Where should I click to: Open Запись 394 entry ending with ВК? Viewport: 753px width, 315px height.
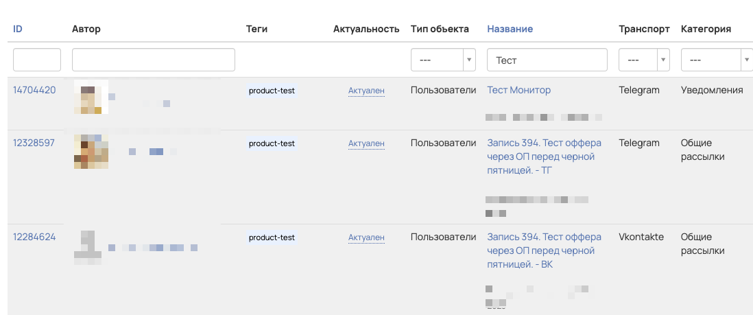[x=544, y=250]
